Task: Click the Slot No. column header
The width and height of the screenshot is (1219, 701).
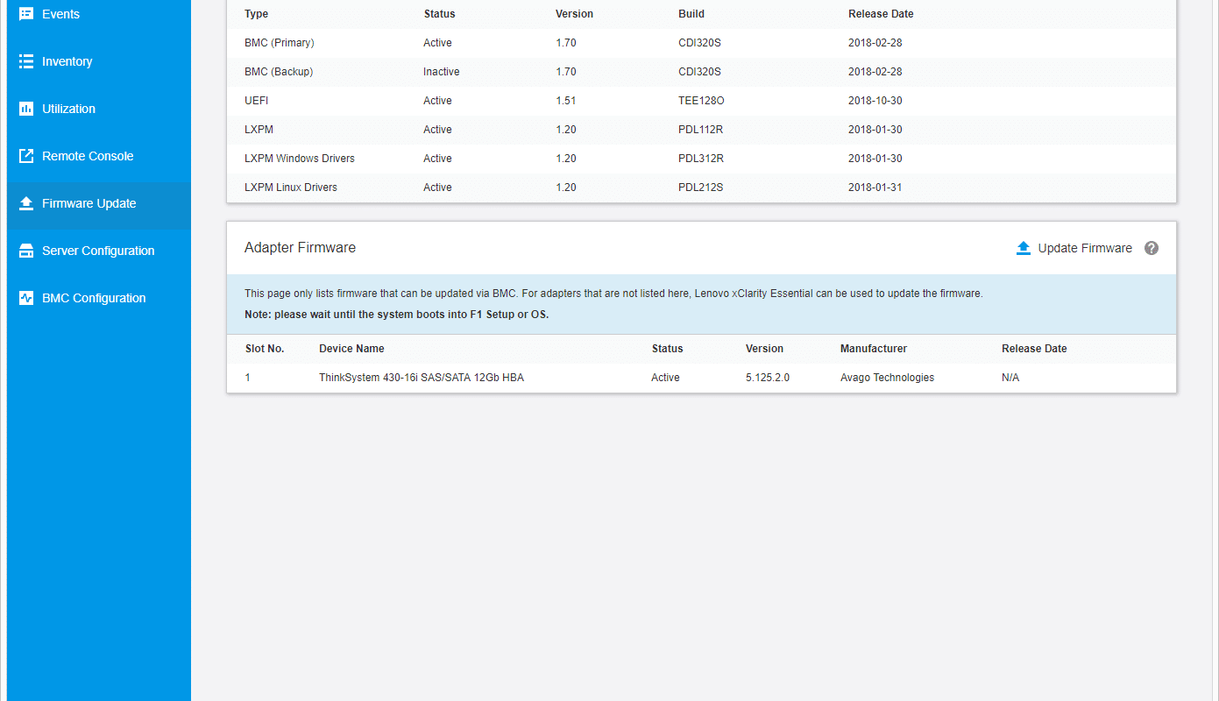Action: [x=265, y=349]
